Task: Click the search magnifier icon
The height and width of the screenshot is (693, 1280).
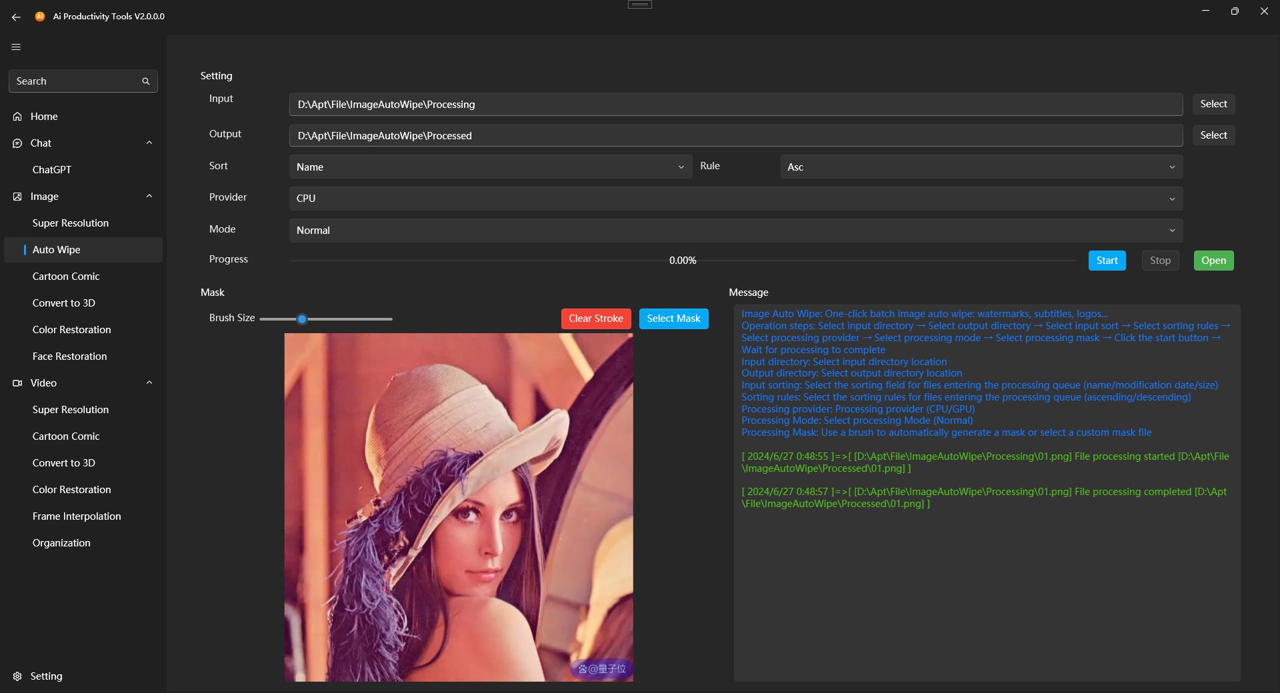Action: coord(146,81)
